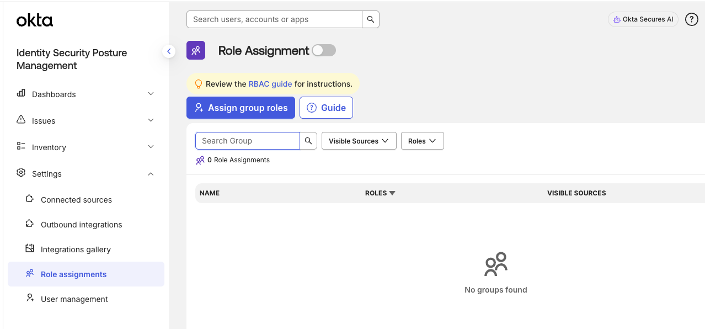This screenshot has height=329, width=705.
Task: Click the Okta logo
Action: tap(35, 20)
